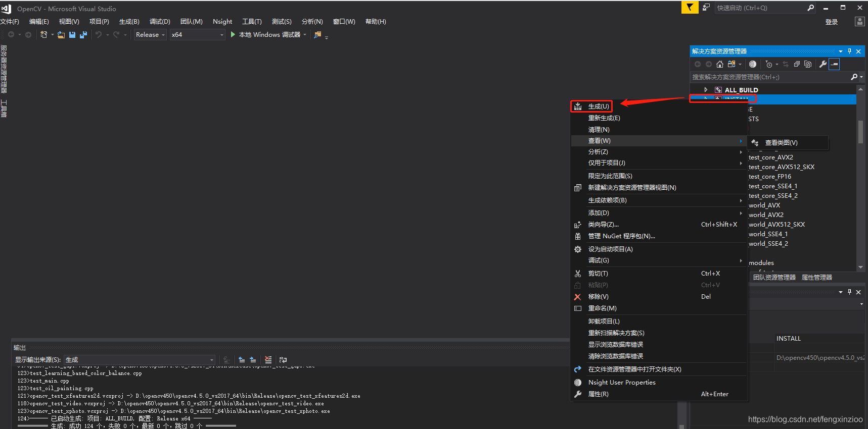
Task: Click the Solution Explorer search field
Action: pos(771,77)
